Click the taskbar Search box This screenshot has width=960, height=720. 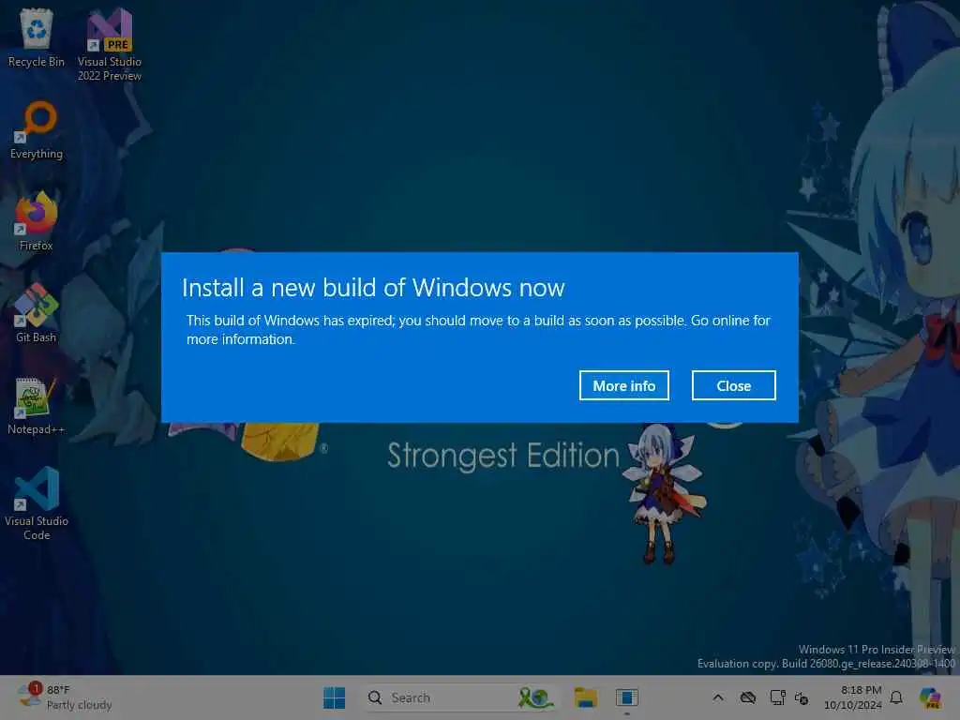pos(461,697)
